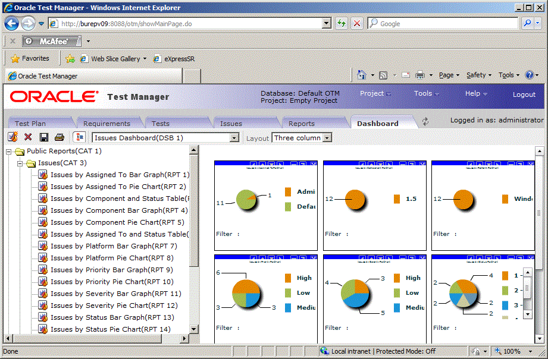Click report icon for Issues by Platform Bar Graph

(43, 246)
